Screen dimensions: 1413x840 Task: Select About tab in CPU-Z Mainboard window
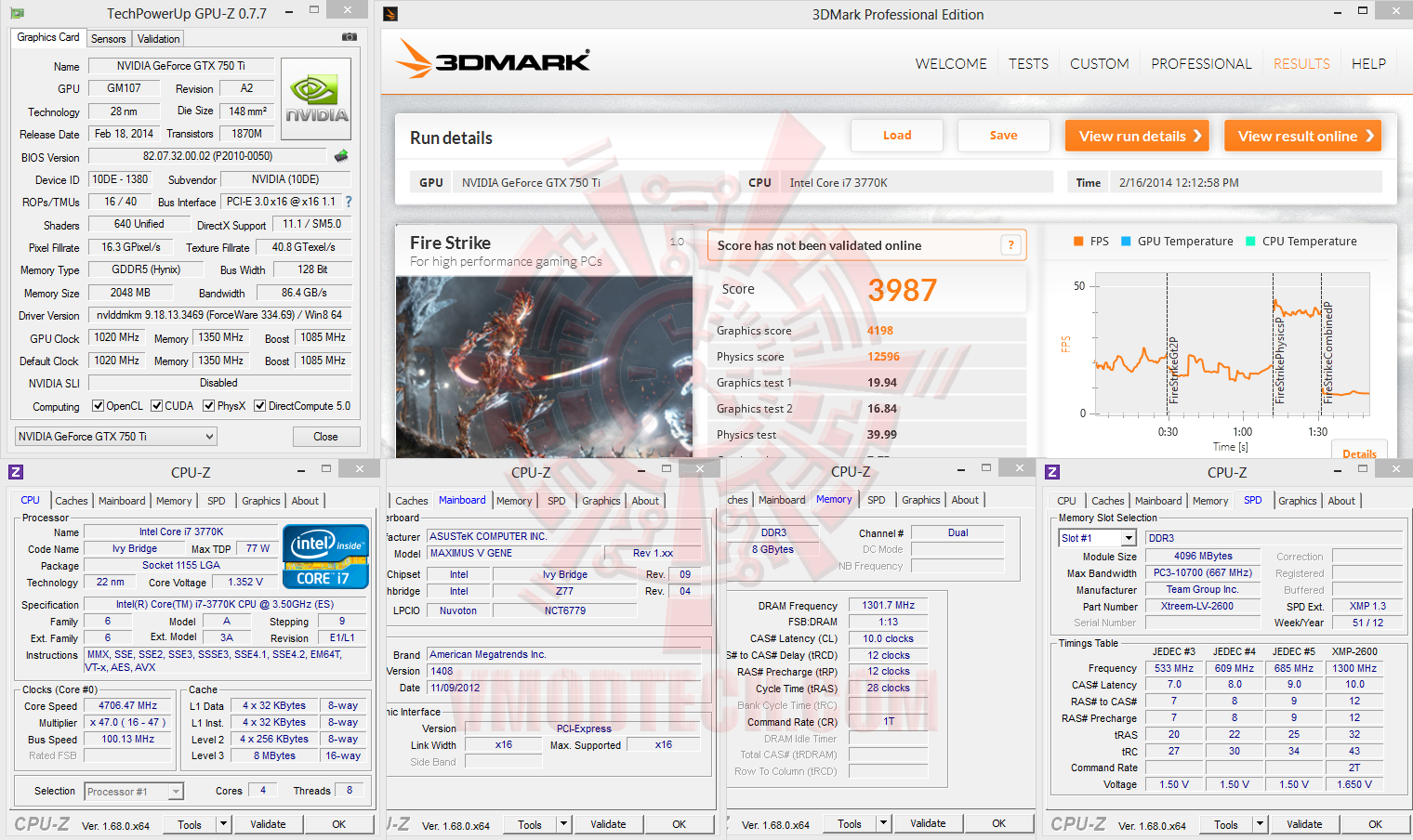coord(645,501)
